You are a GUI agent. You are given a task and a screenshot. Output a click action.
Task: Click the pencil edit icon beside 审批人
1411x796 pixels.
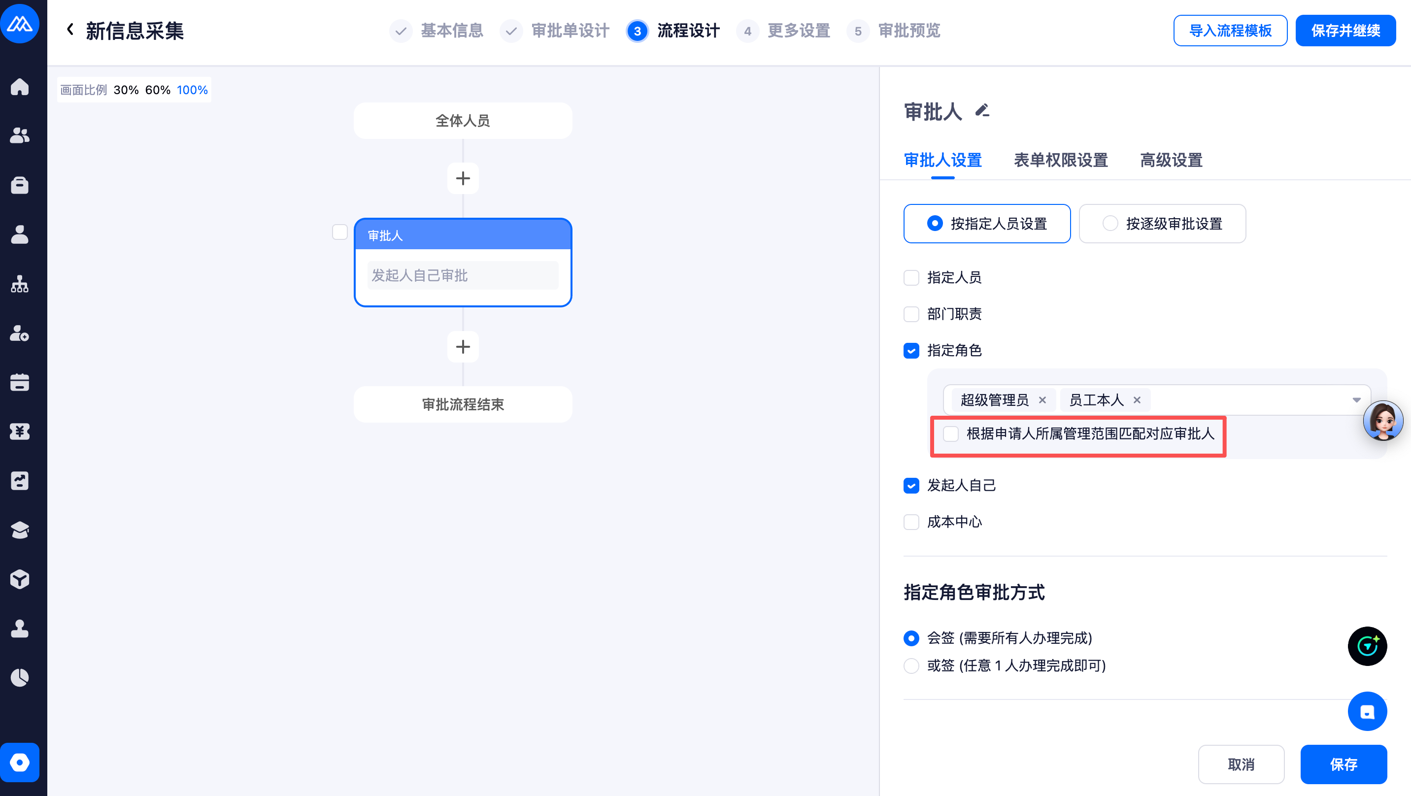pyautogui.click(x=982, y=111)
